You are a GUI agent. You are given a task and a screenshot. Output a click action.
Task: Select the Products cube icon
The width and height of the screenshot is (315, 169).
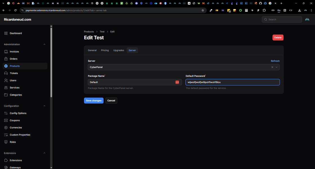tap(6, 66)
